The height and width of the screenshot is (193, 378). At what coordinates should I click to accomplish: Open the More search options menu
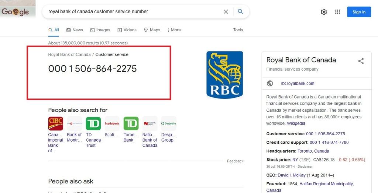click(x=174, y=30)
